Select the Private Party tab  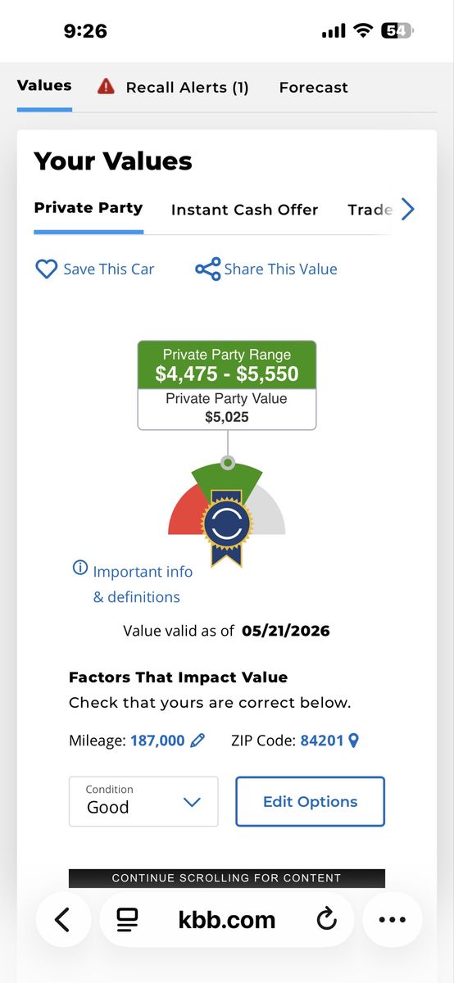89,208
